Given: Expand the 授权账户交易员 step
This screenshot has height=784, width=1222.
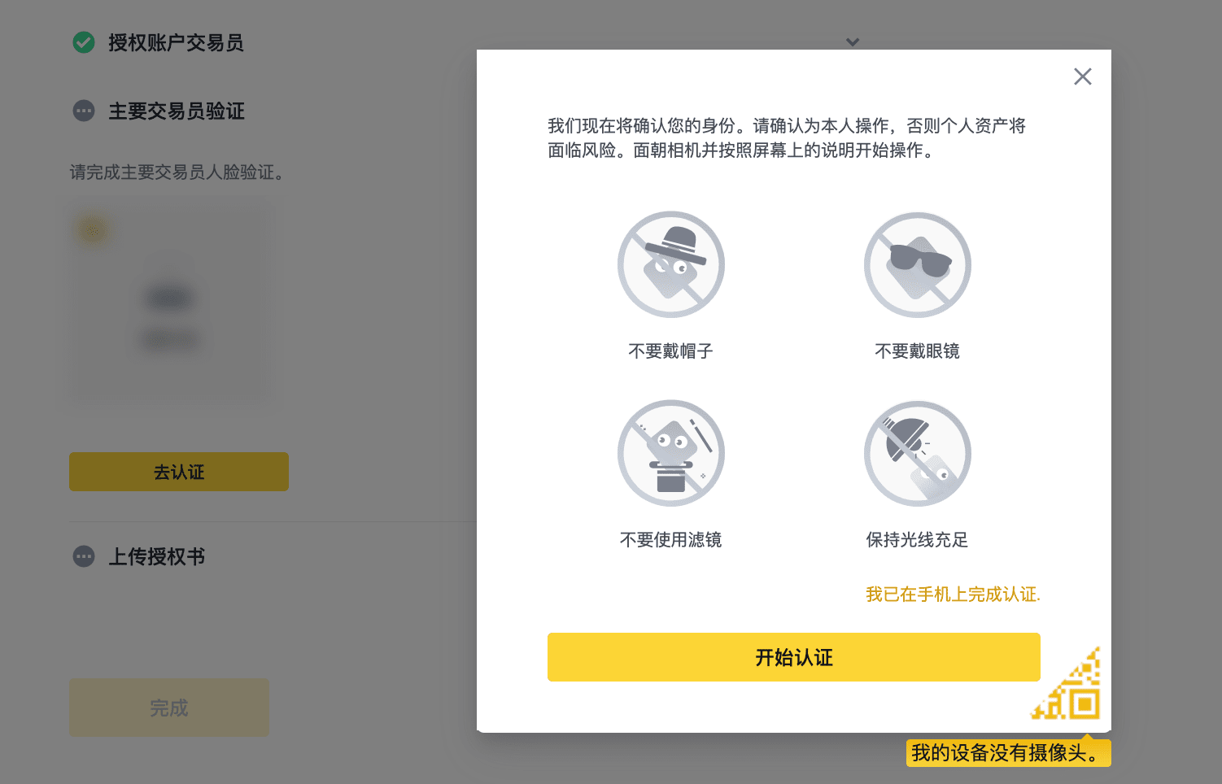Looking at the screenshot, I should (x=176, y=42).
